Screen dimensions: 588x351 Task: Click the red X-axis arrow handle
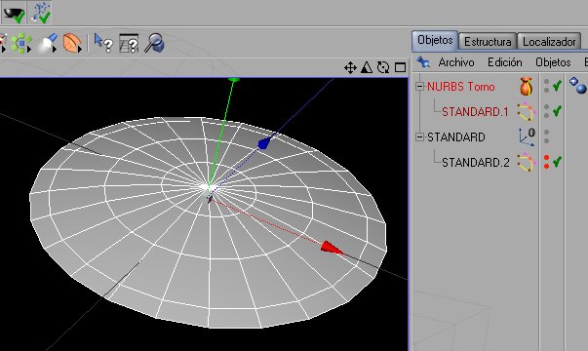[x=332, y=248]
